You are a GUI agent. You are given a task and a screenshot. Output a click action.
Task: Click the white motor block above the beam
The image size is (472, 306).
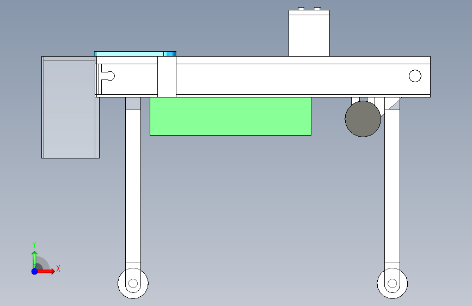[309, 33]
